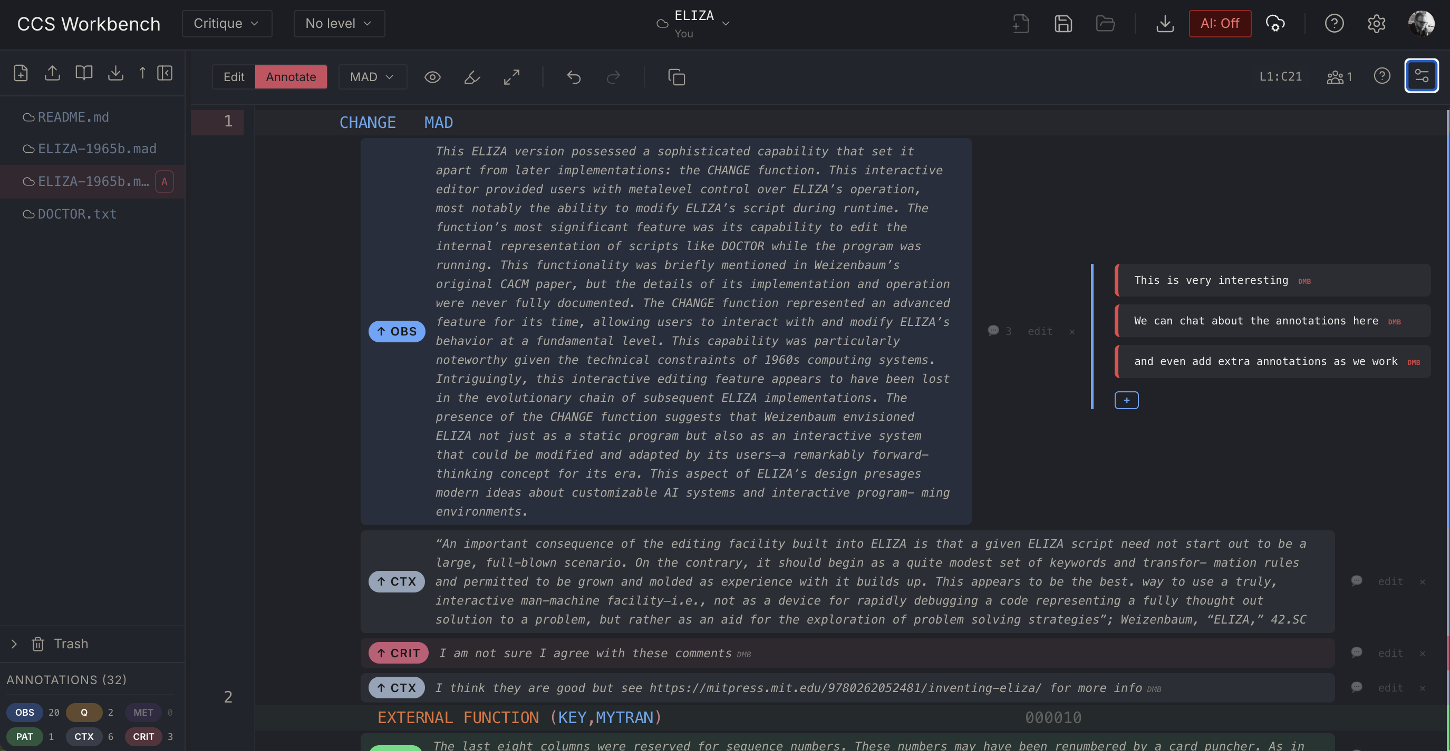The width and height of the screenshot is (1450, 751).
Task: Collapse the file sidebar panel icon
Action: pos(165,73)
